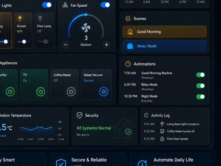The width and height of the screenshot is (221, 166).
Task: Click the Accent light bulb icon
Action: pos(20,18)
